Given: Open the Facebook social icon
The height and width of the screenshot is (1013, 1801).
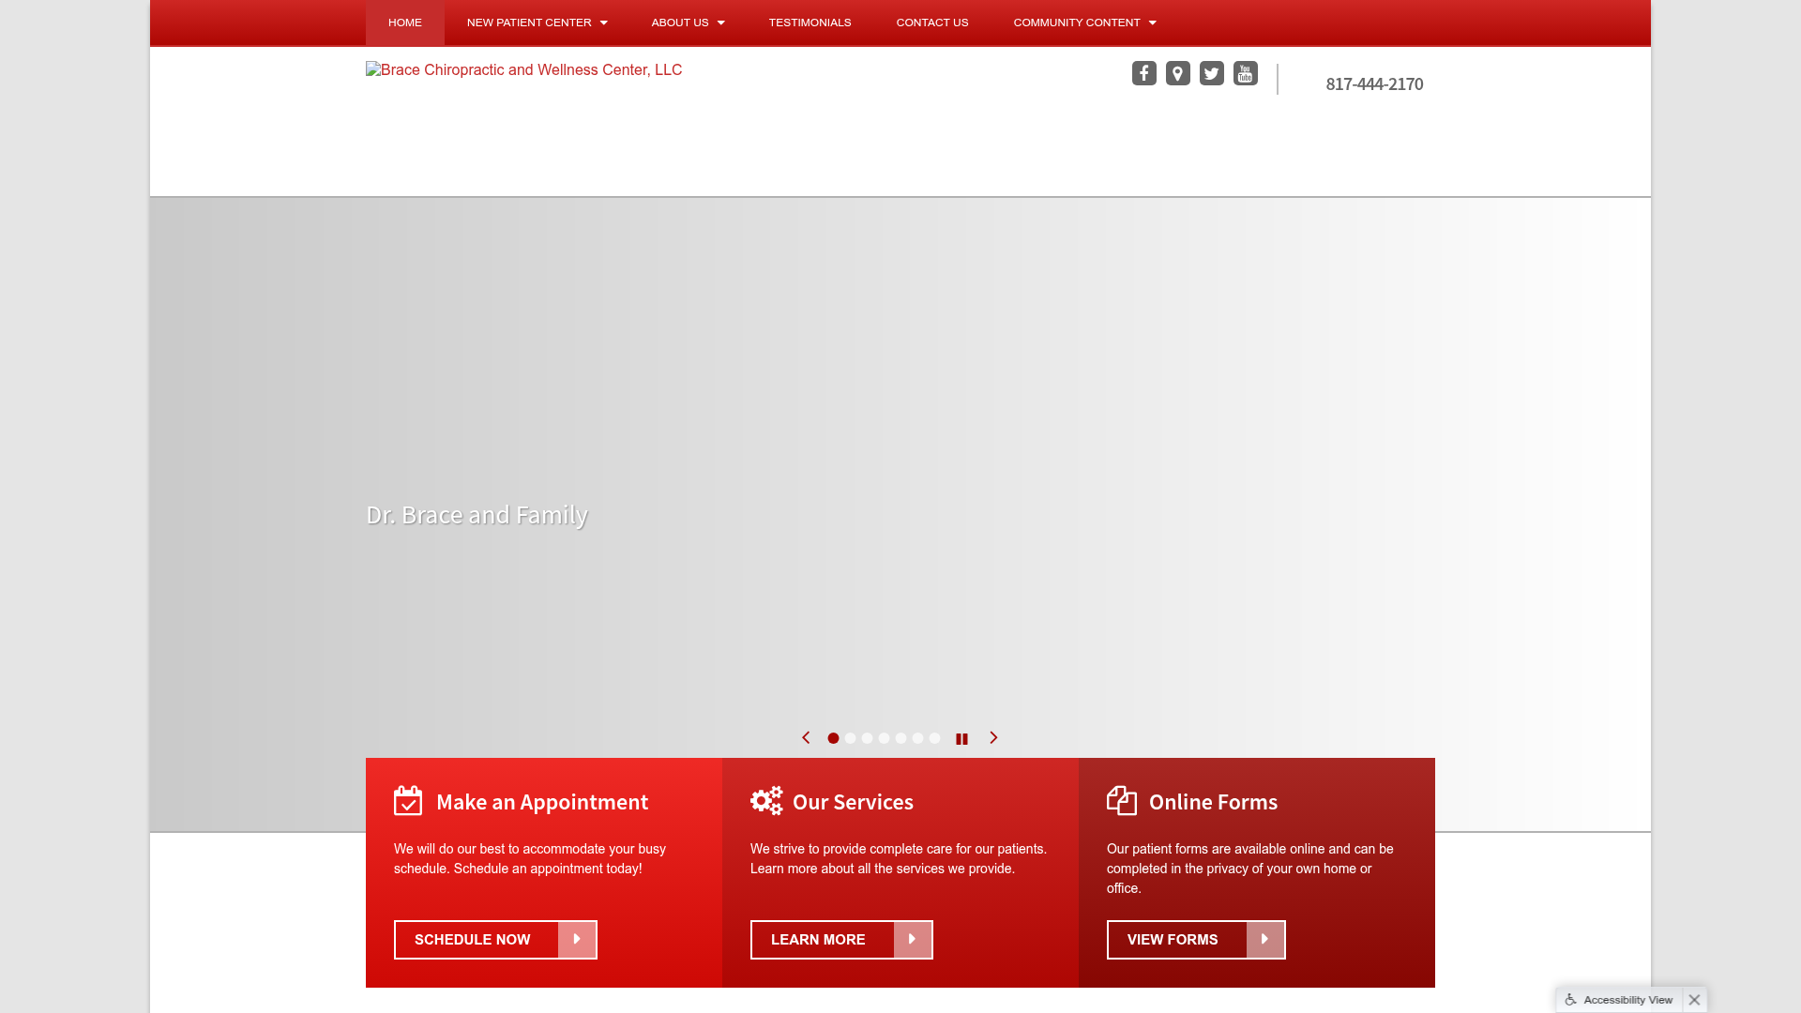Looking at the screenshot, I should click(1143, 73).
